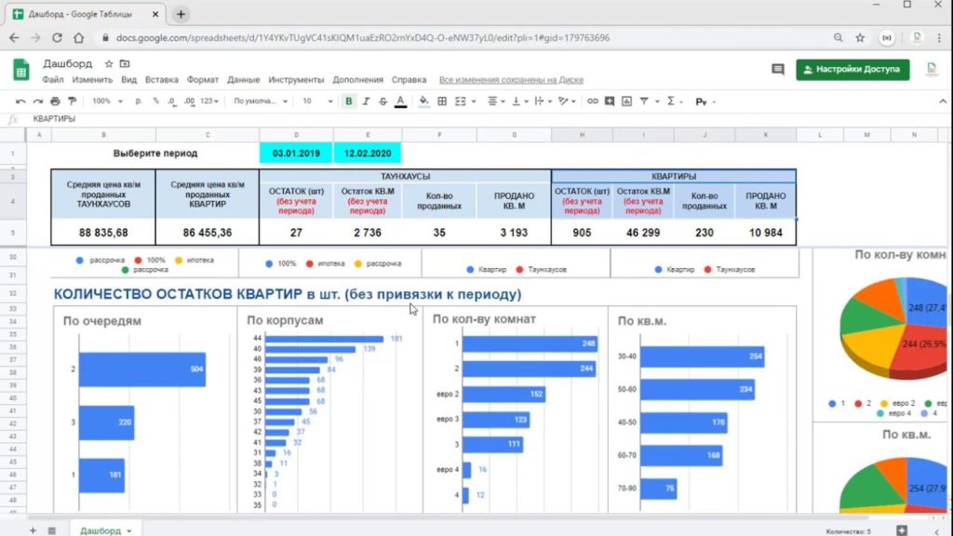Screen dimensions: 953x536
Task: Select the start date cell 03.01.2019
Action: [x=295, y=153]
